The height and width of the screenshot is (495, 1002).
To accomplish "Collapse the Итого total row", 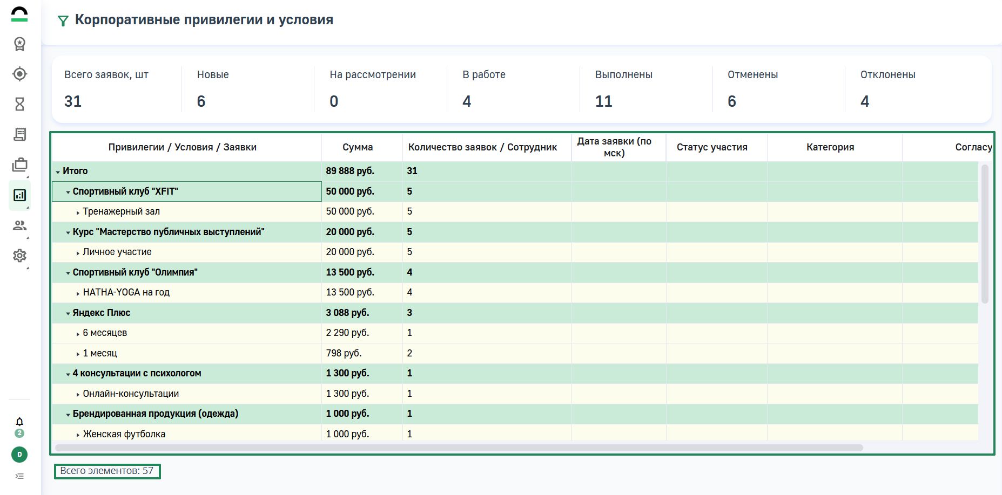I will tap(58, 172).
